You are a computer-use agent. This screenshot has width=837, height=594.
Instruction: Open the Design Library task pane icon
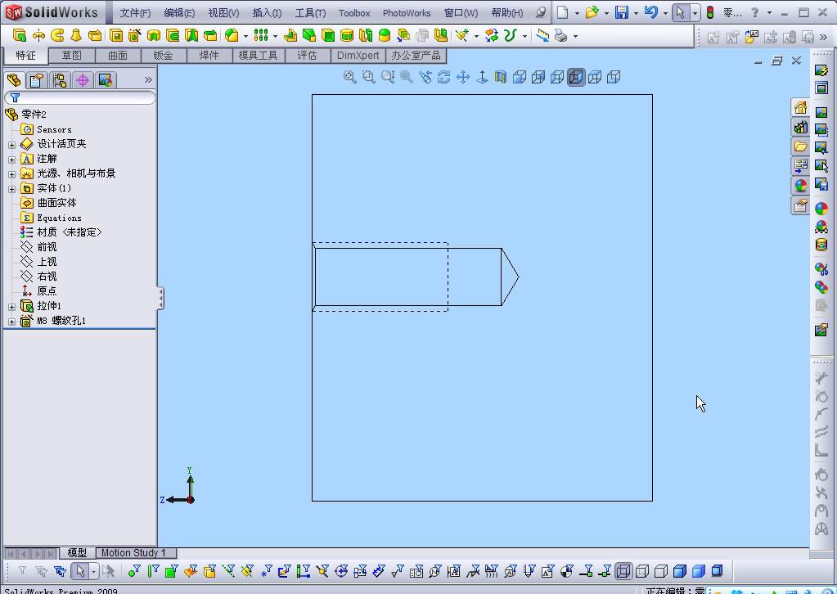[800, 127]
